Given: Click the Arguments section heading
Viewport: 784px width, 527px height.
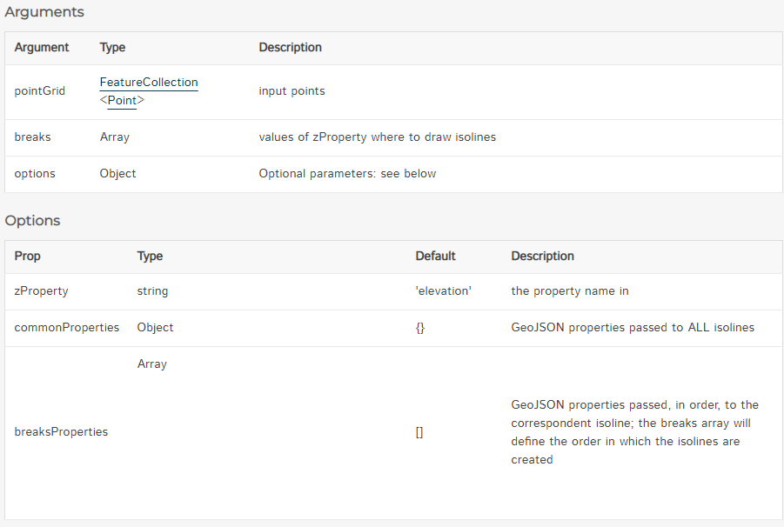Looking at the screenshot, I should 44,12.
